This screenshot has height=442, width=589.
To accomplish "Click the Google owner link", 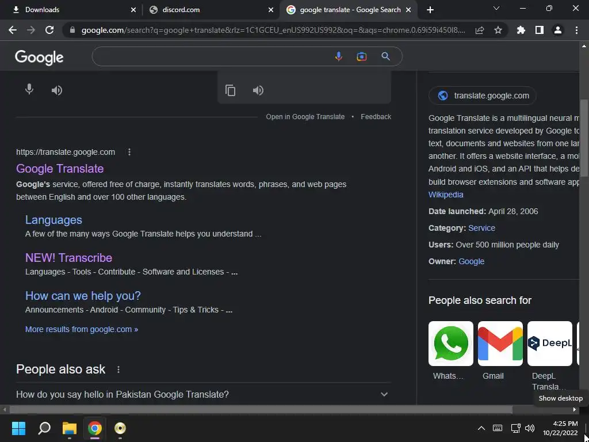I will [472, 261].
